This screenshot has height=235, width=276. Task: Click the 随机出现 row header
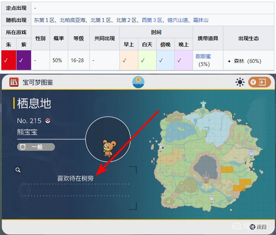click(x=16, y=20)
